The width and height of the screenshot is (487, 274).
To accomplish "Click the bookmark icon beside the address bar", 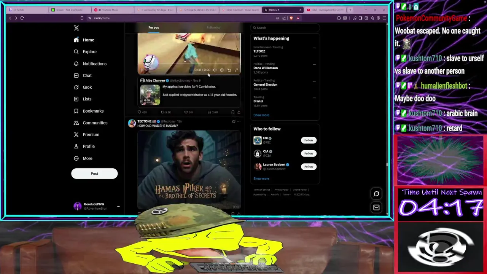I will (x=82, y=18).
